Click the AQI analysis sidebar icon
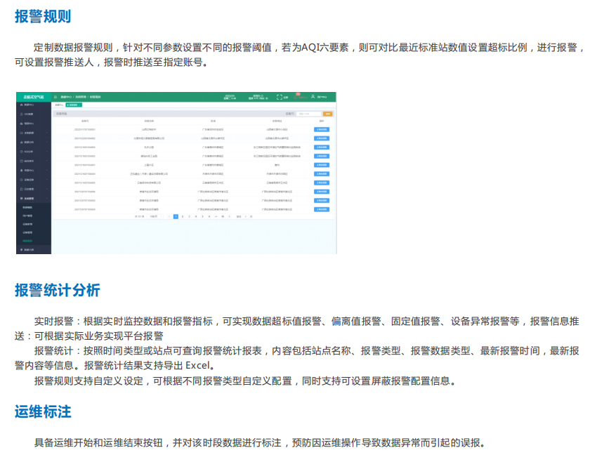The image size is (597, 469). tap(20, 151)
